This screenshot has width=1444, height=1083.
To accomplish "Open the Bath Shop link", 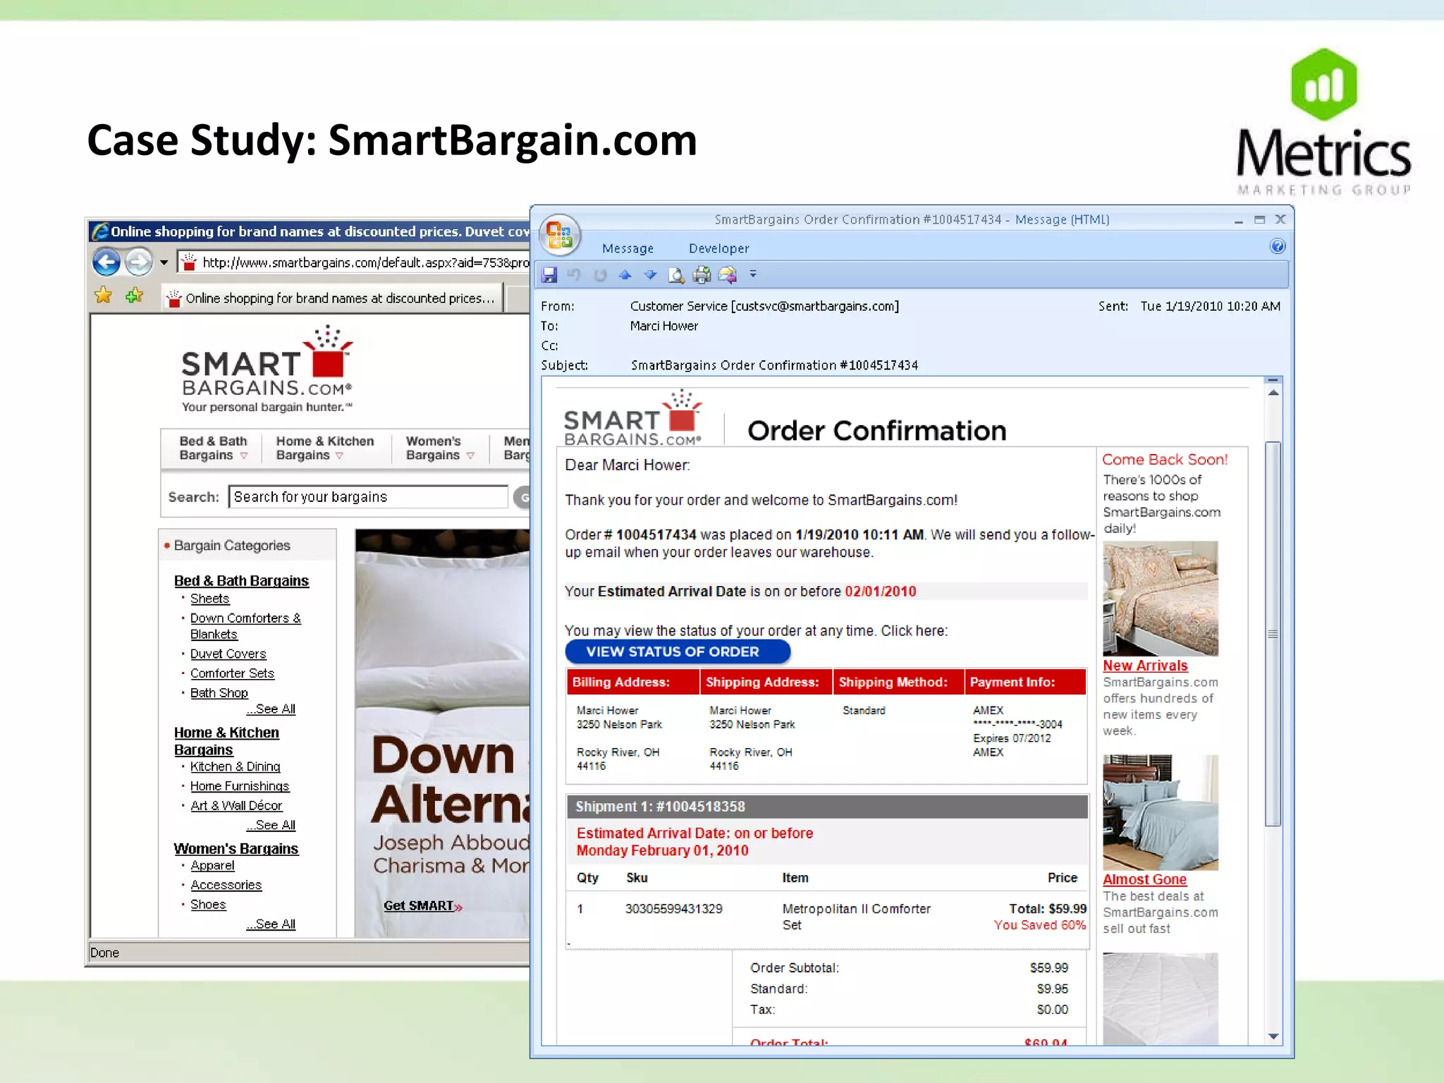I will (219, 692).
